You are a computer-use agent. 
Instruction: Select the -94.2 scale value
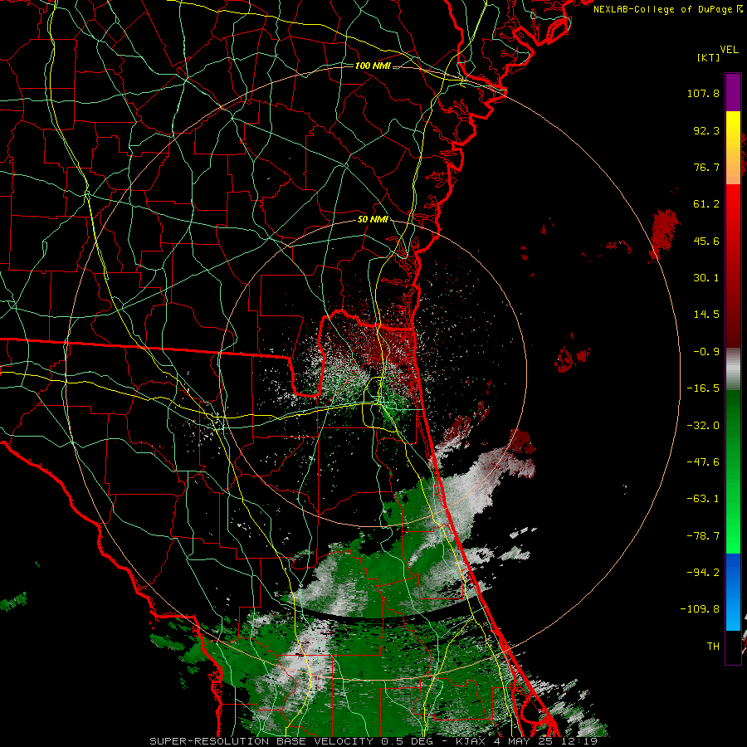pyautogui.click(x=703, y=572)
